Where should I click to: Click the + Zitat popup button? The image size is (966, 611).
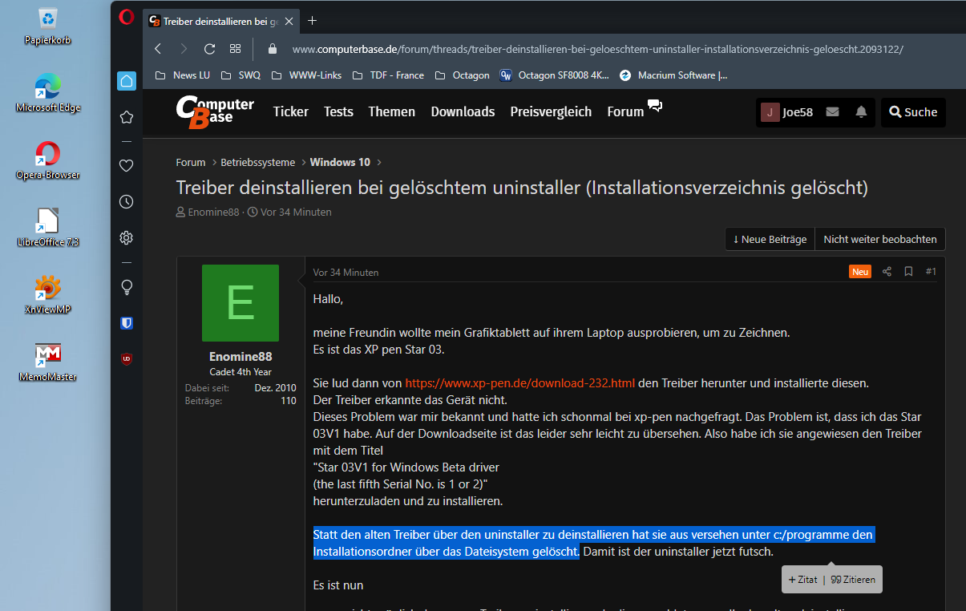click(x=803, y=580)
